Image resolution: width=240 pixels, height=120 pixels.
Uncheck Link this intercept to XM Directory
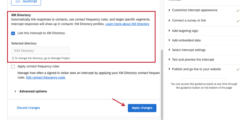pyautogui.click(x=13, y=33)
